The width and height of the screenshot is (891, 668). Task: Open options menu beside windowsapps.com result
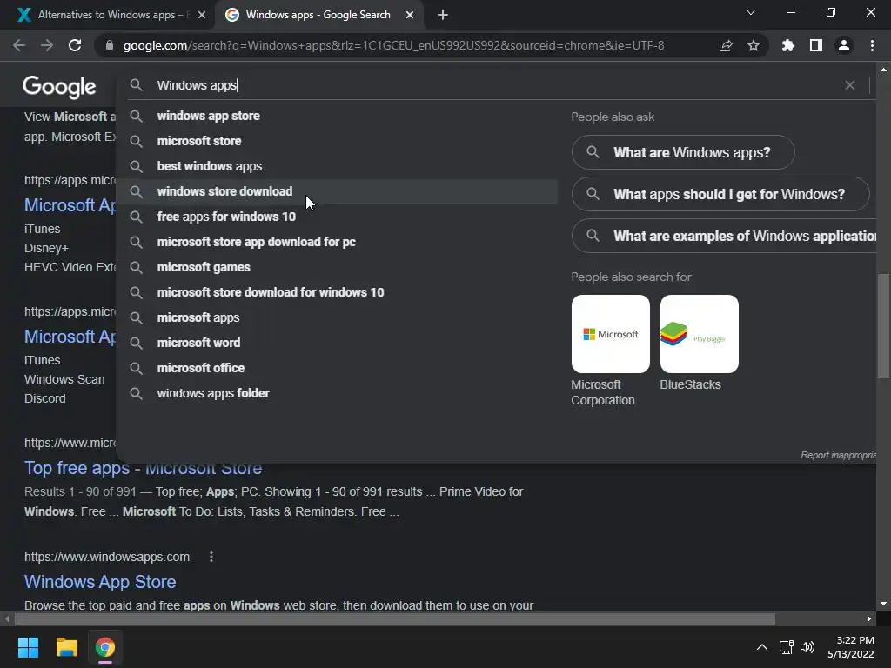211,557
